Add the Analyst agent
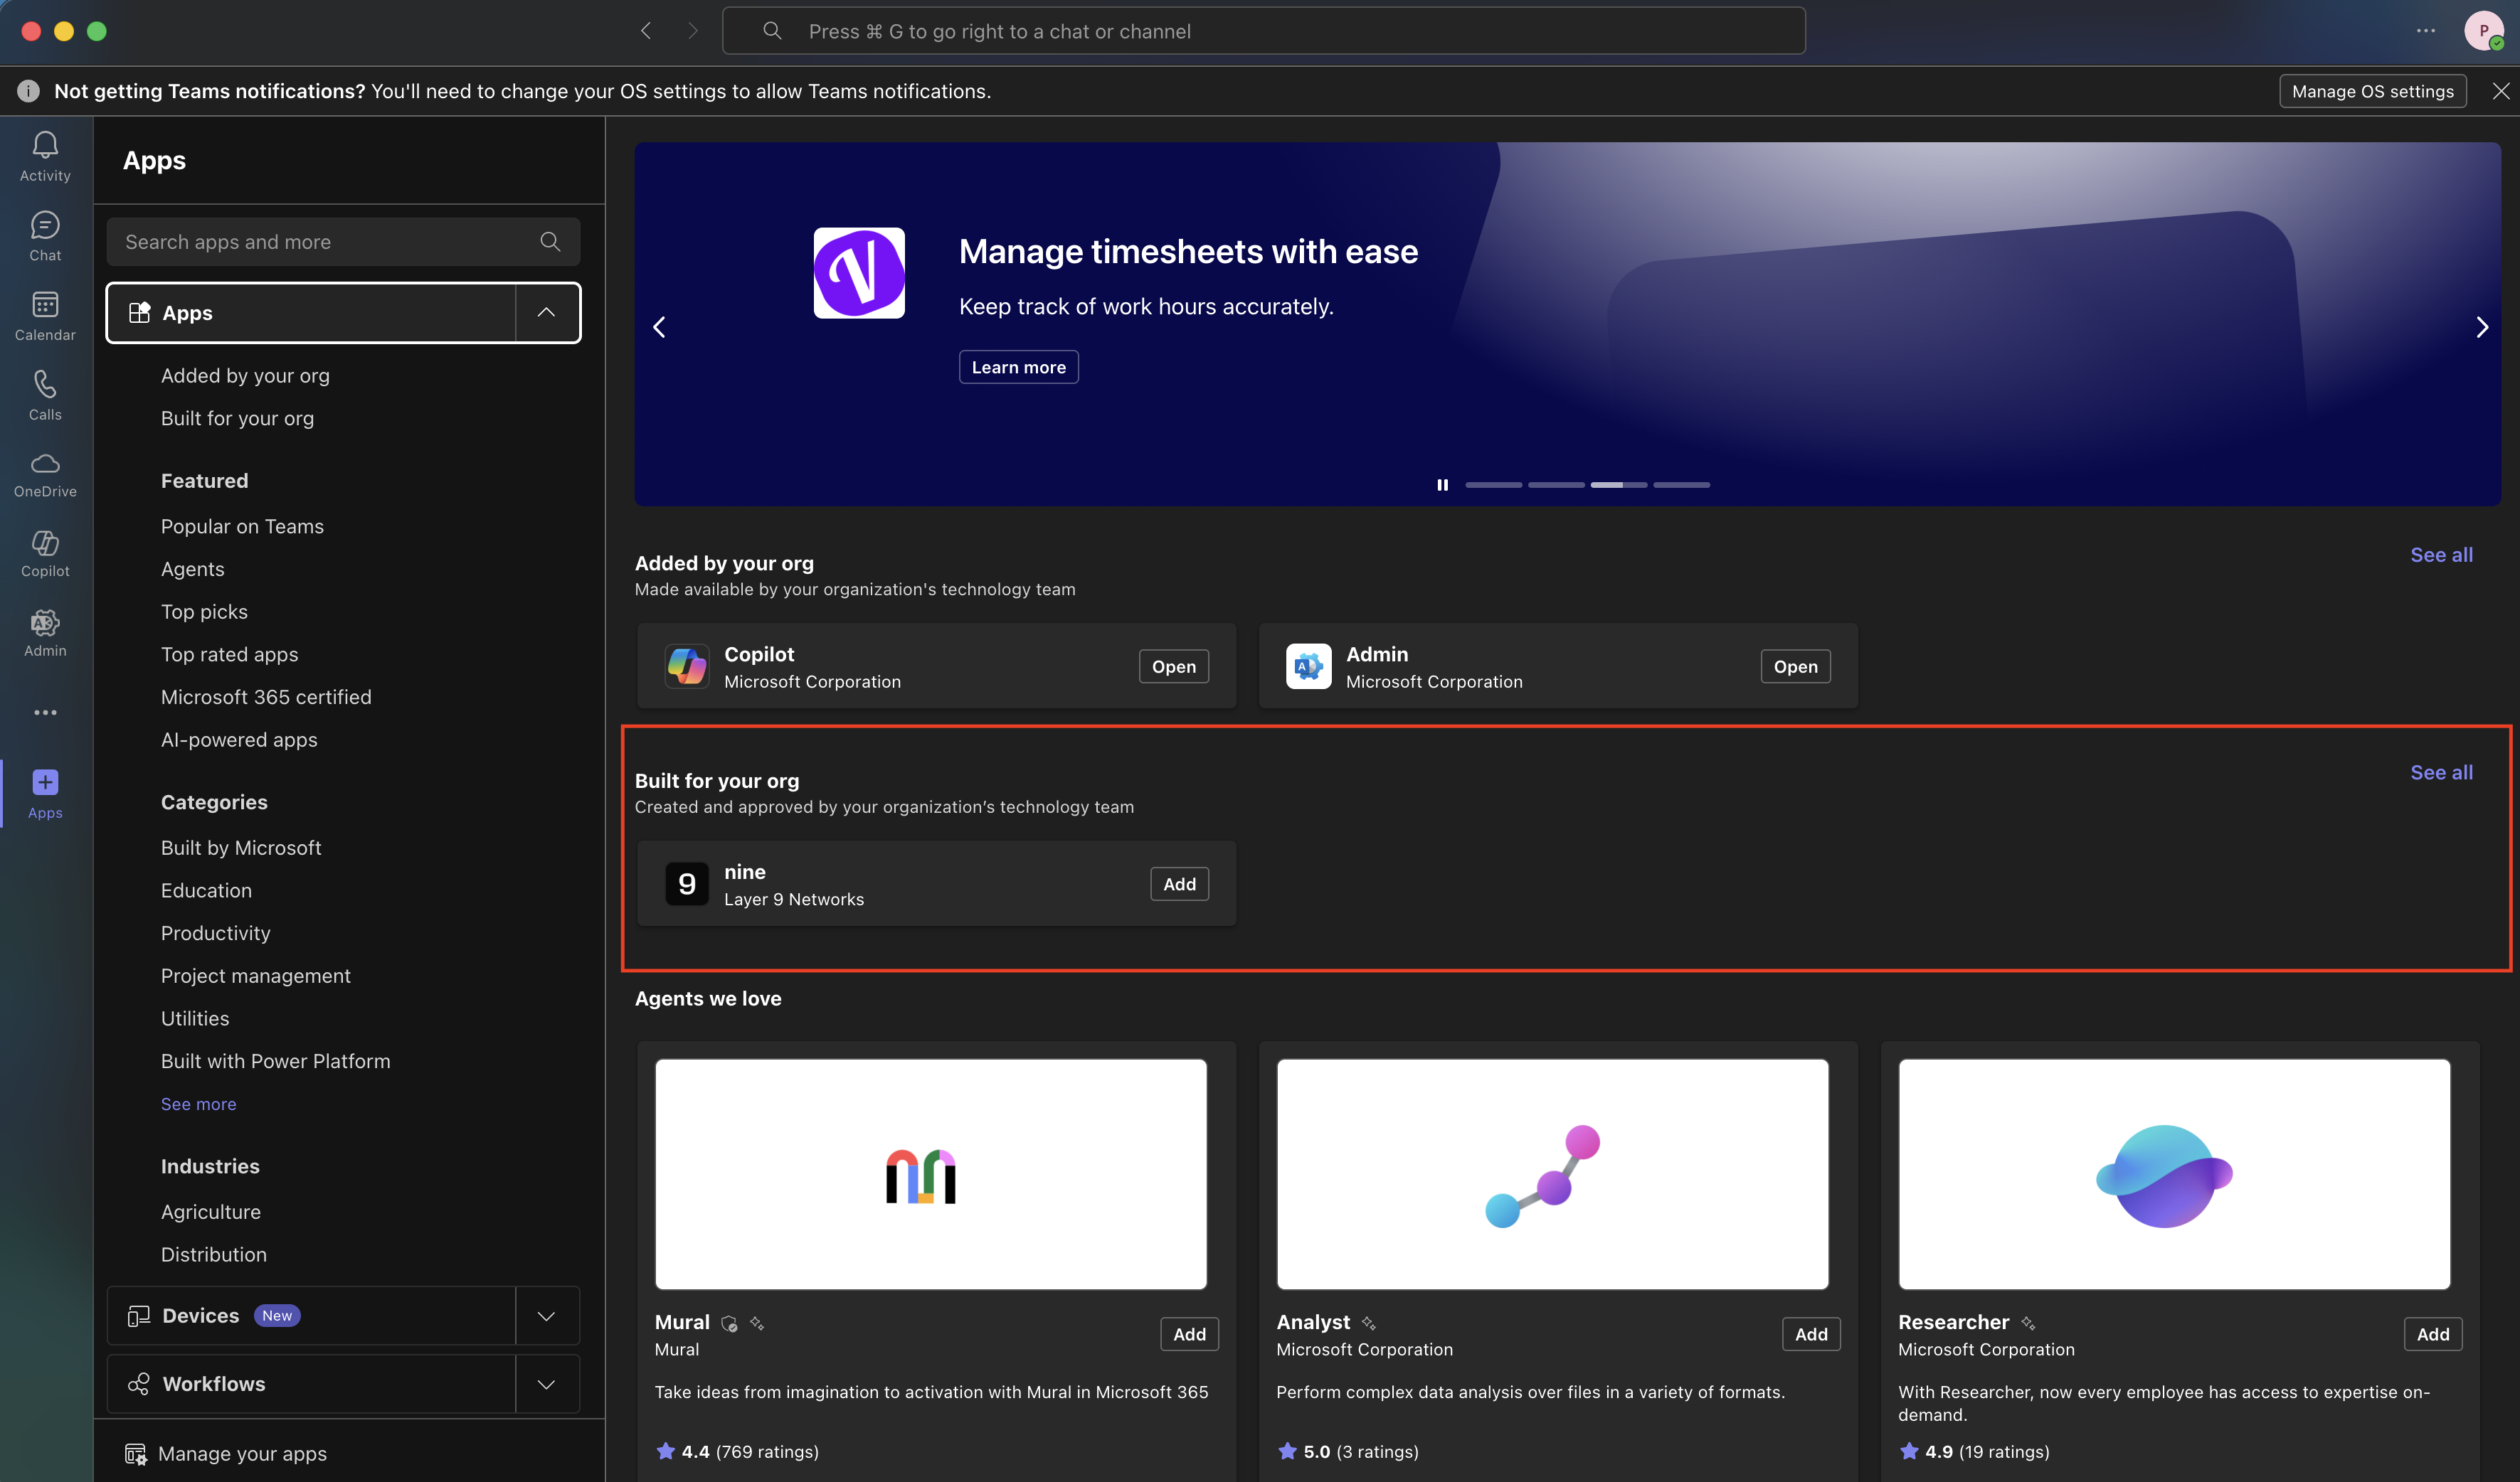 (x=1811, y=1334)
